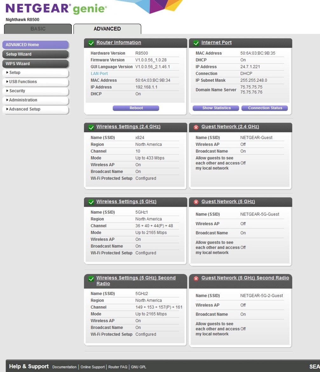This screenshot has height=372, width=320.
Task: Click the Help & Support heading
Action: click(x=29, y=366)
